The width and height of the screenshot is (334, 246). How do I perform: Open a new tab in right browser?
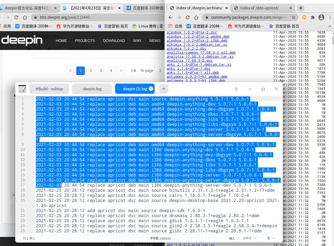point(301,8)
